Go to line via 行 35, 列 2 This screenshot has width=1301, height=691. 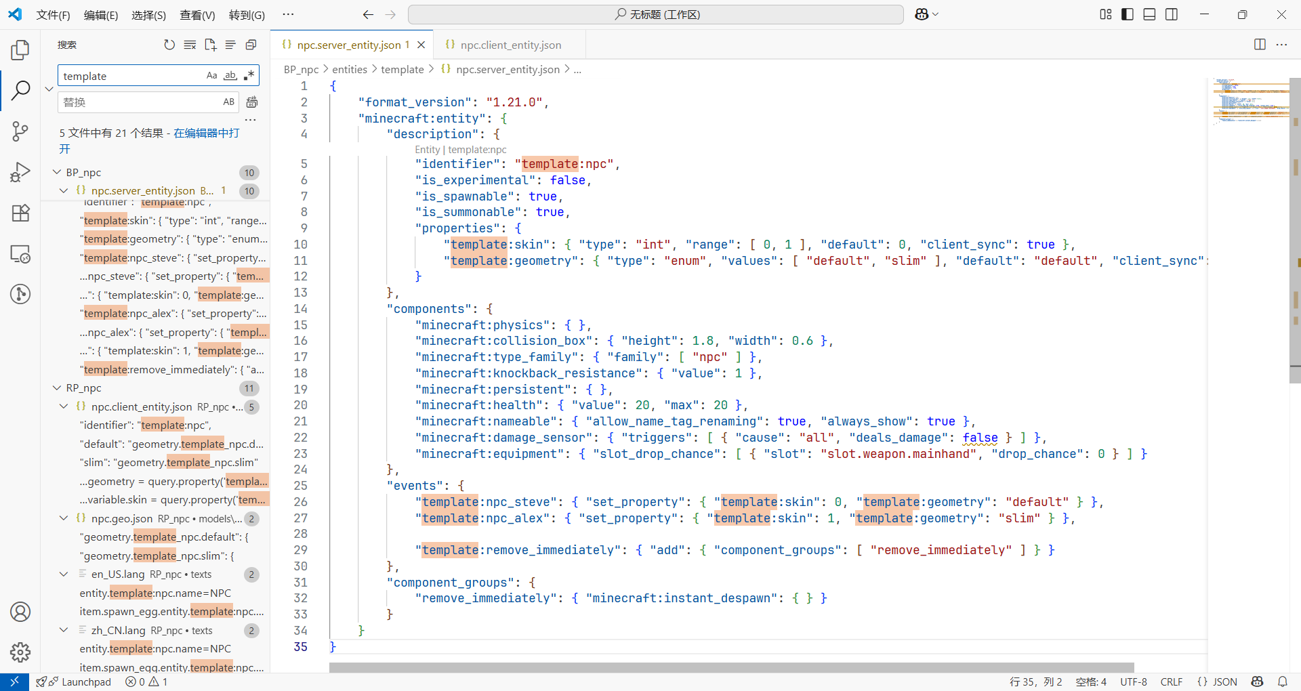coord(1035,682)
